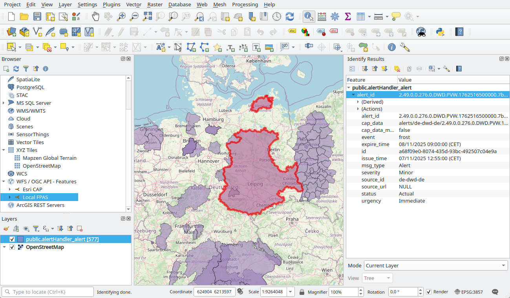This screenshot has height=298, width=510.
Task: Open the Field Calculator sigma icon
Action: click(x=347, y=16)
